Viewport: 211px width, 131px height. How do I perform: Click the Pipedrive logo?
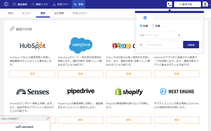(81, 91)
